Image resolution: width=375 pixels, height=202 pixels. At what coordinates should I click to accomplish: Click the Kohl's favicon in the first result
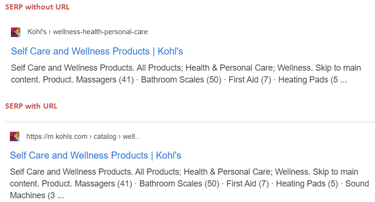point(16,32)
